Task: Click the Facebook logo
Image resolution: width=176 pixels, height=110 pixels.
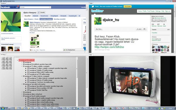Action: pos(5,7)
